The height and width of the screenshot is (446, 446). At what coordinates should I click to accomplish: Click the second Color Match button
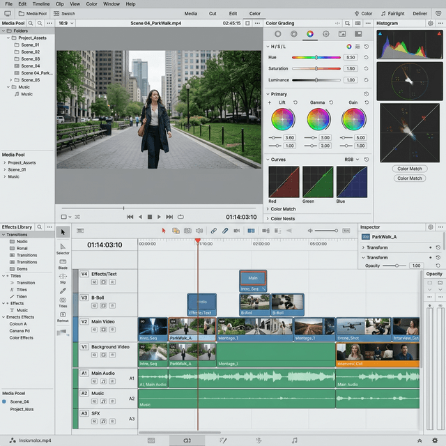coord(410,178)
